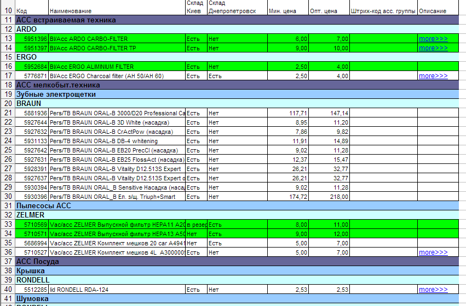Click the Склад Киев header cell
Image resolution: width=466 pixels, height=306 pixels.
(x=196, y=8)
